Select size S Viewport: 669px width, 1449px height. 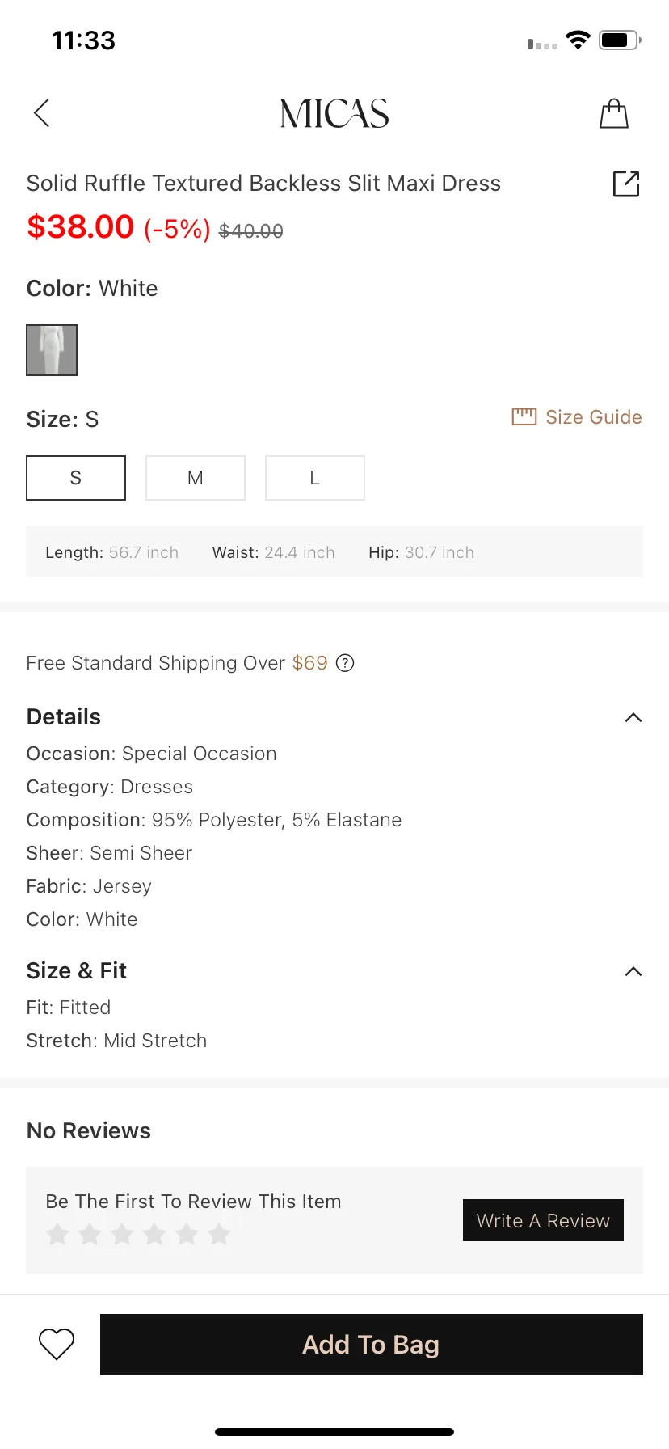[x=76, y=478]
